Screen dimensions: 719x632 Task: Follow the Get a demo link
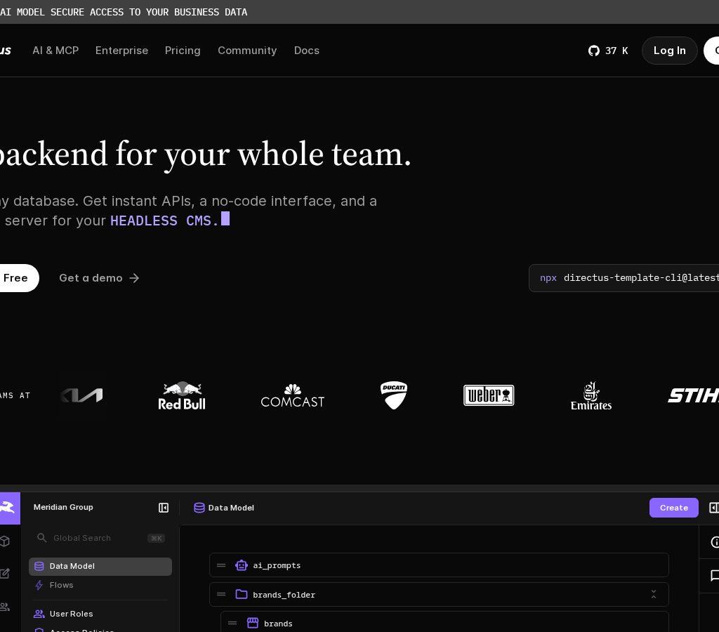coord(99,278)
